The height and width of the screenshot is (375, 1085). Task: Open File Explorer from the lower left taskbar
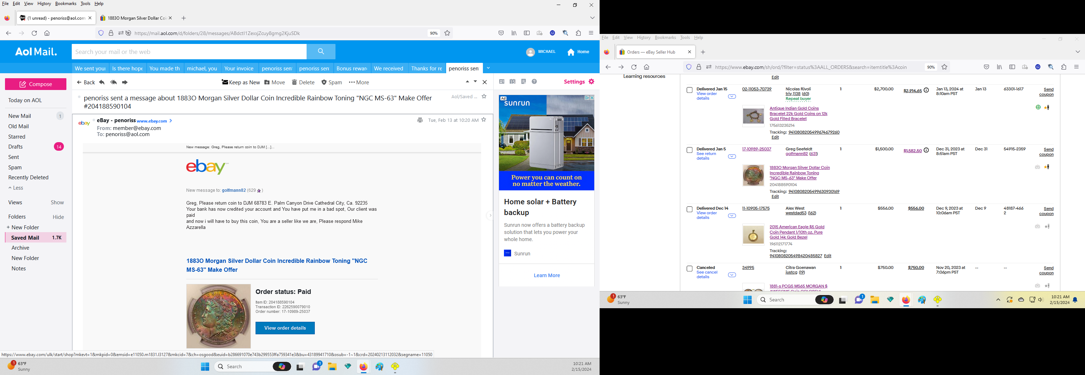click(332, 366)
